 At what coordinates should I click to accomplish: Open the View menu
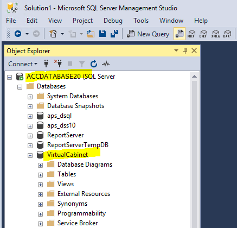coord(55,21)
